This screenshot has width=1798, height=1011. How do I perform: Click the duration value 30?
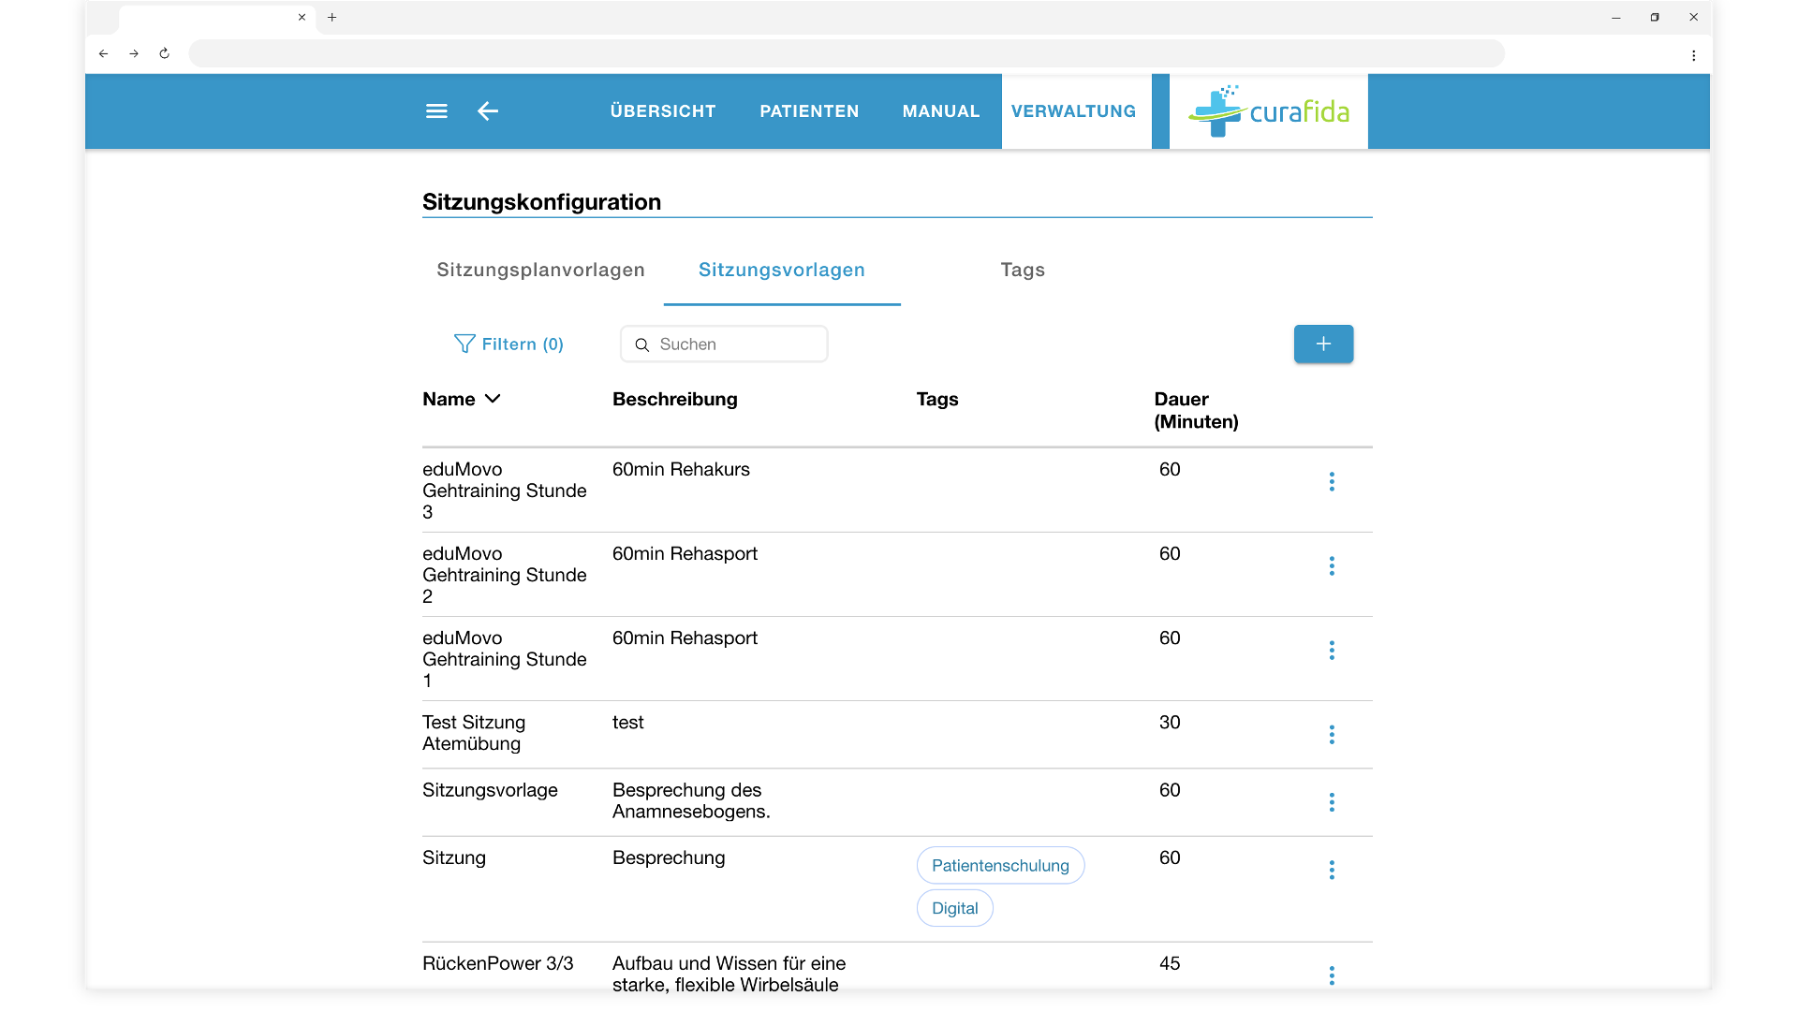coord(1170,723)
